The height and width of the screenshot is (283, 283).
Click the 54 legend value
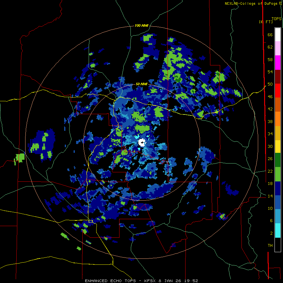(x=270, y=72)
